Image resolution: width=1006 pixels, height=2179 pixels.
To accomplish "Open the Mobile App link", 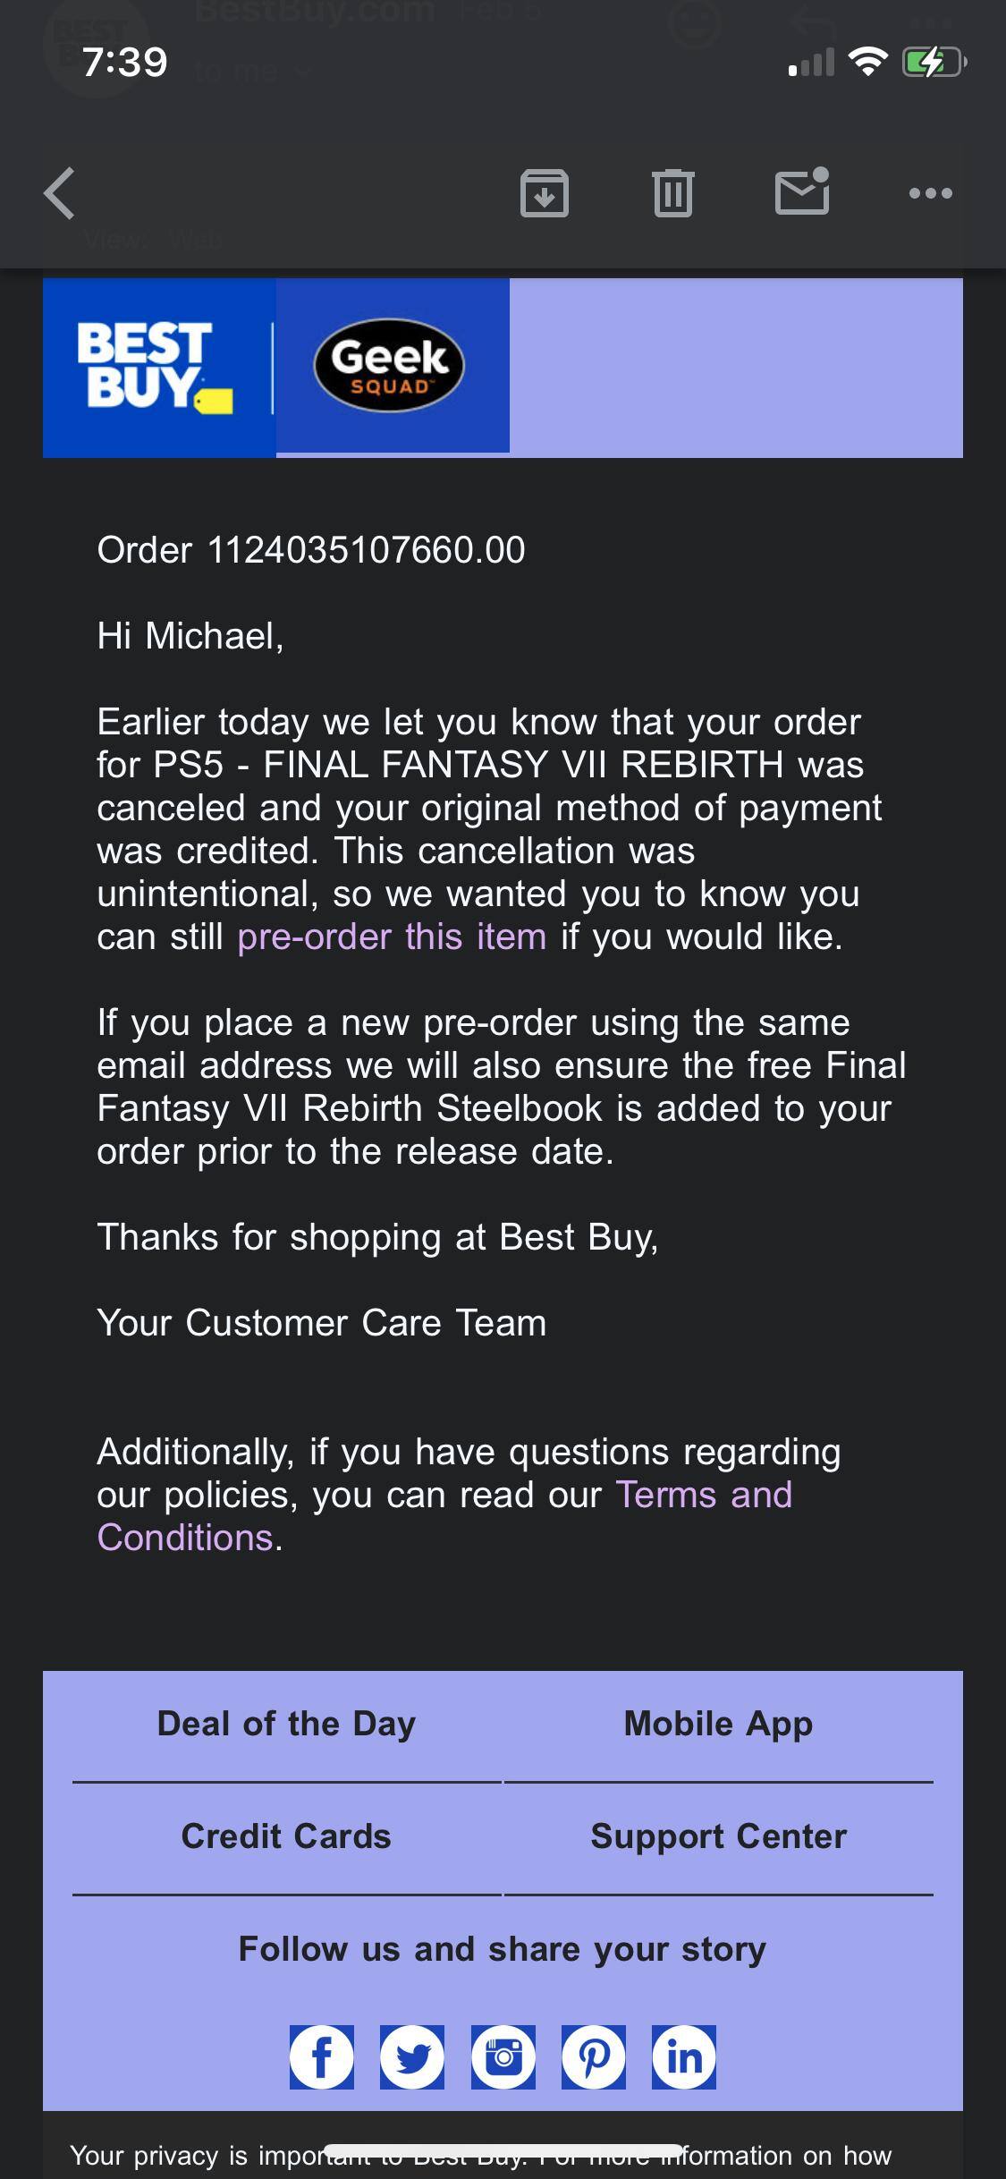I will [x=718, y=1724].
